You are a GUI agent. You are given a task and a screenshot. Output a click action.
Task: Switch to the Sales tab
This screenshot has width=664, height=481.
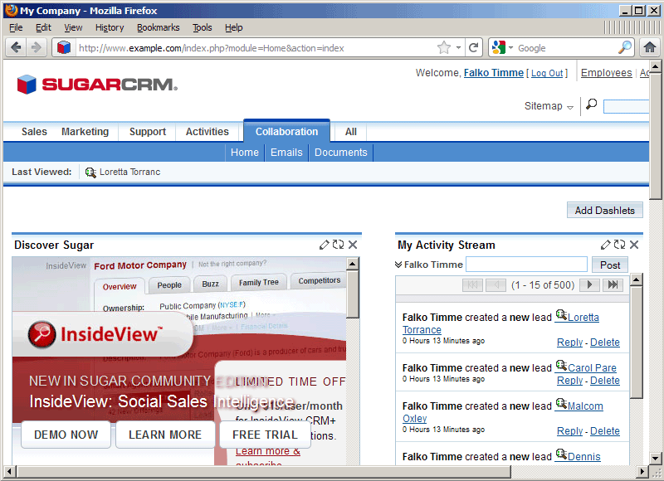[33, 131]
